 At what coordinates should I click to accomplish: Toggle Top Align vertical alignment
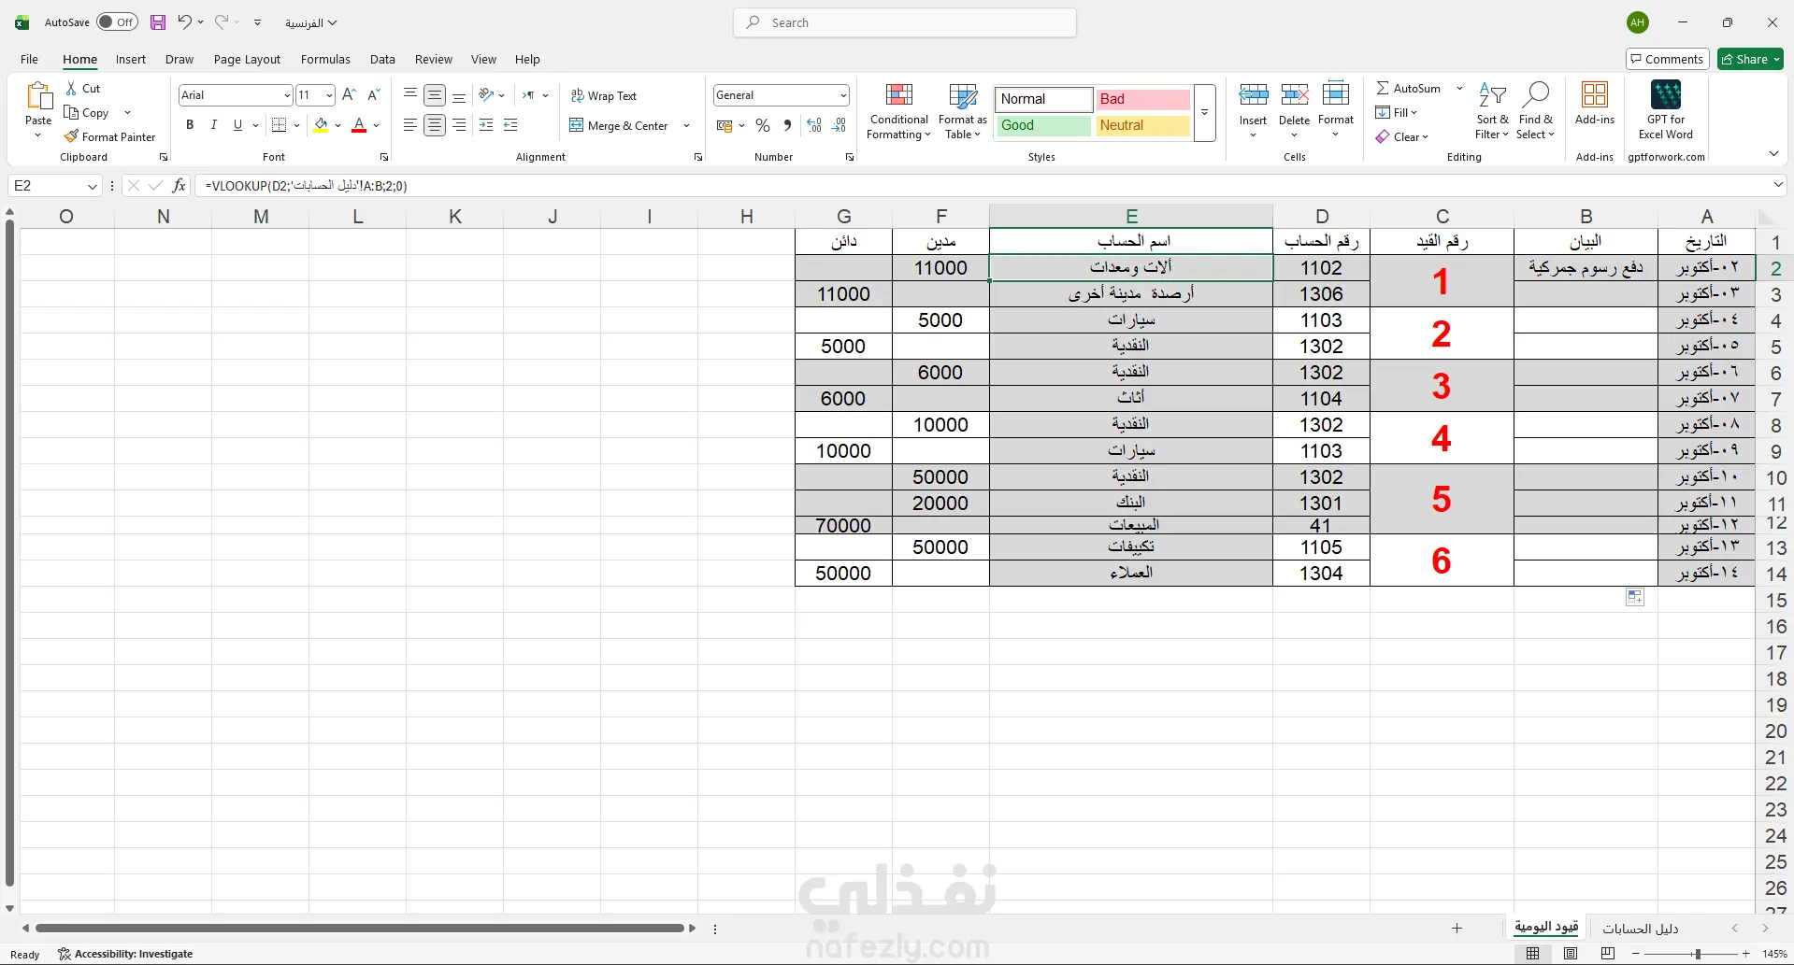[x=410, y=94]
